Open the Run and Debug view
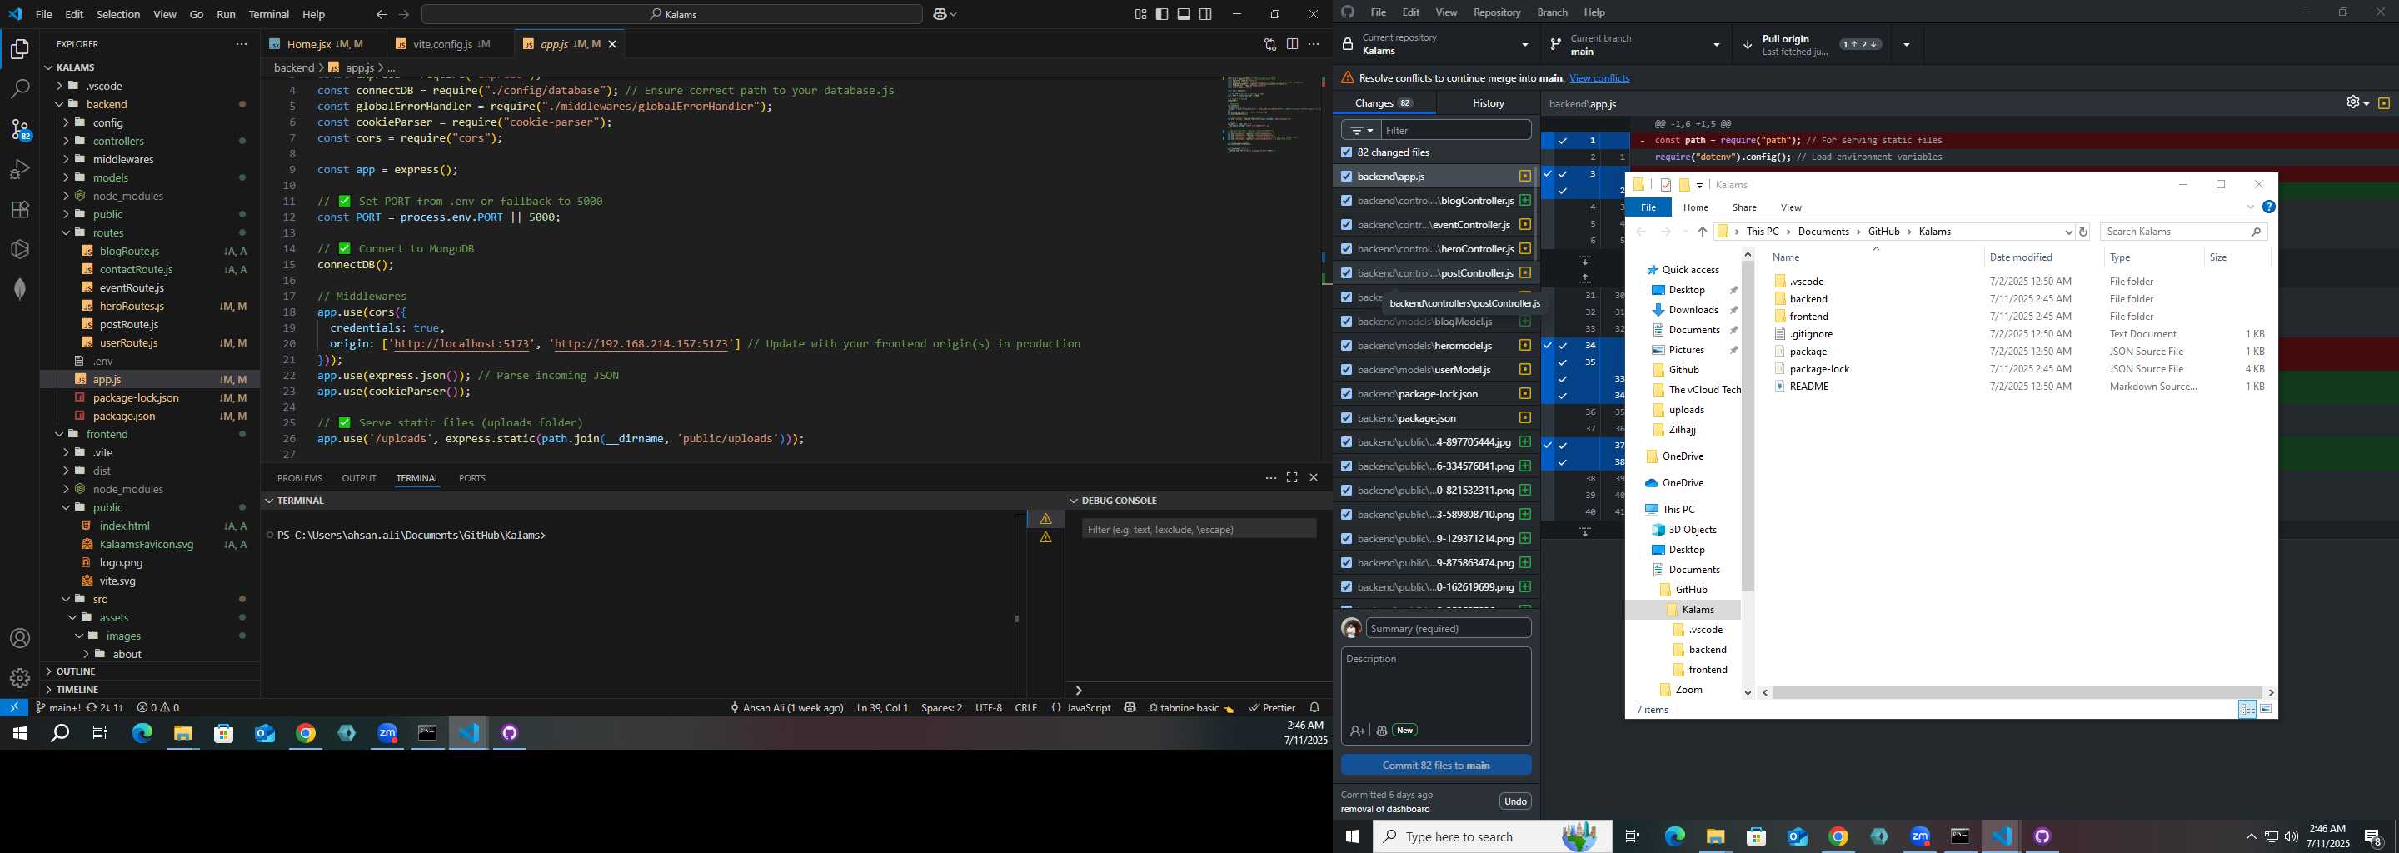 19,169
